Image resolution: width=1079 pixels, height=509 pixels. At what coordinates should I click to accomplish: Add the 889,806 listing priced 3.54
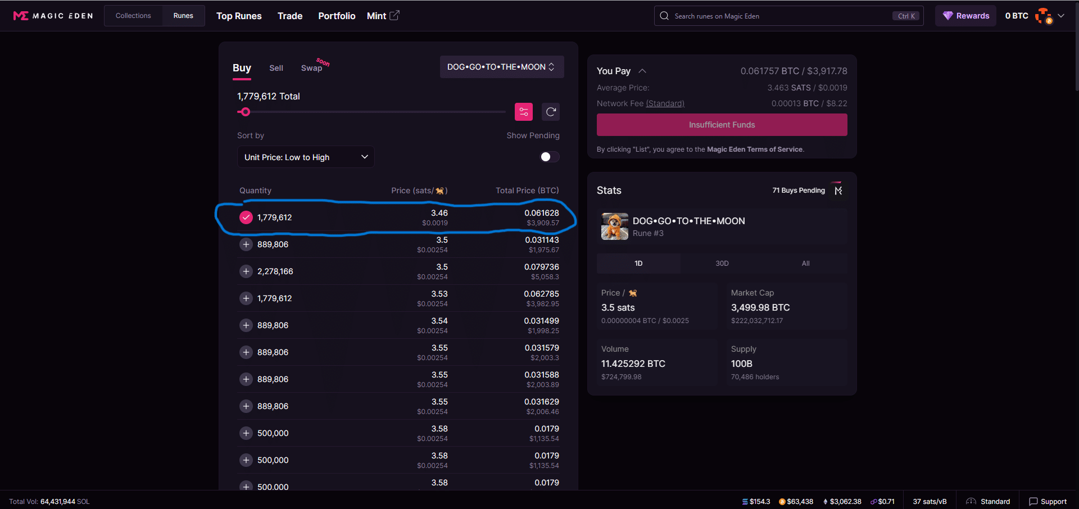[246, 325]
